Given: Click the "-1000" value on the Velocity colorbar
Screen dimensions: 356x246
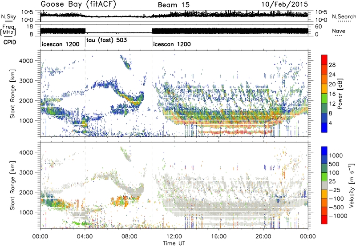Looking at the screenshot, I should point(338,216).
